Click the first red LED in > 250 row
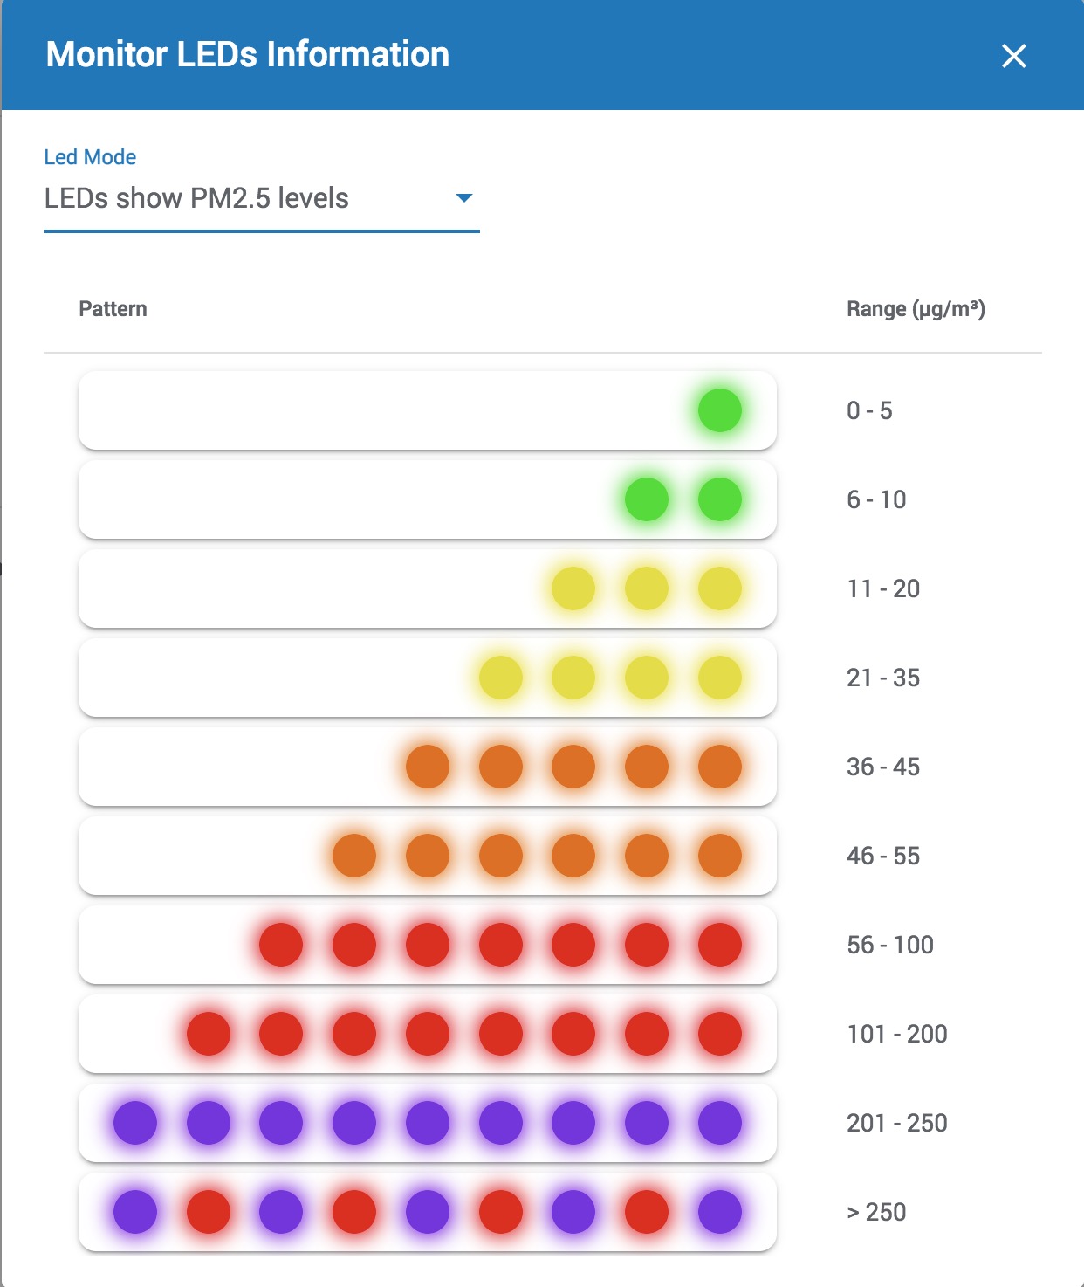This screenshot has width=1084, height=1287. (209, 1212)
